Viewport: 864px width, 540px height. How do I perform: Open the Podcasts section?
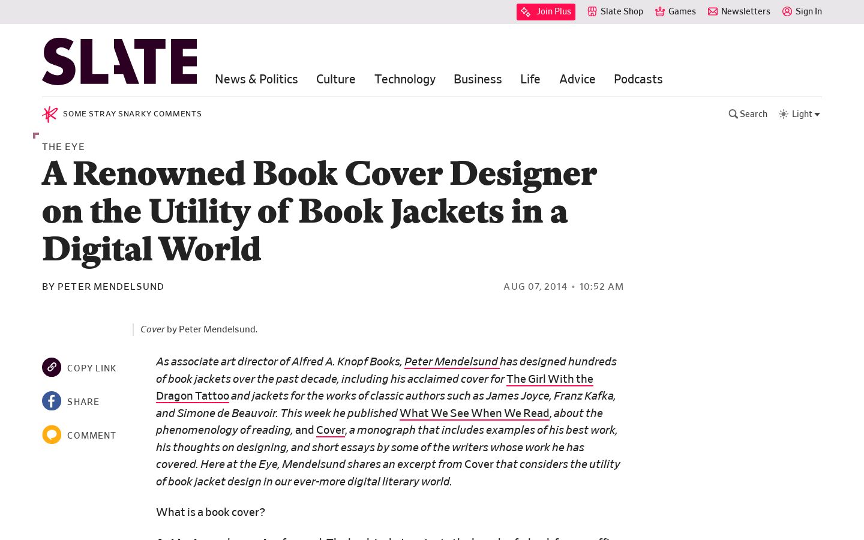click(638, 79)
